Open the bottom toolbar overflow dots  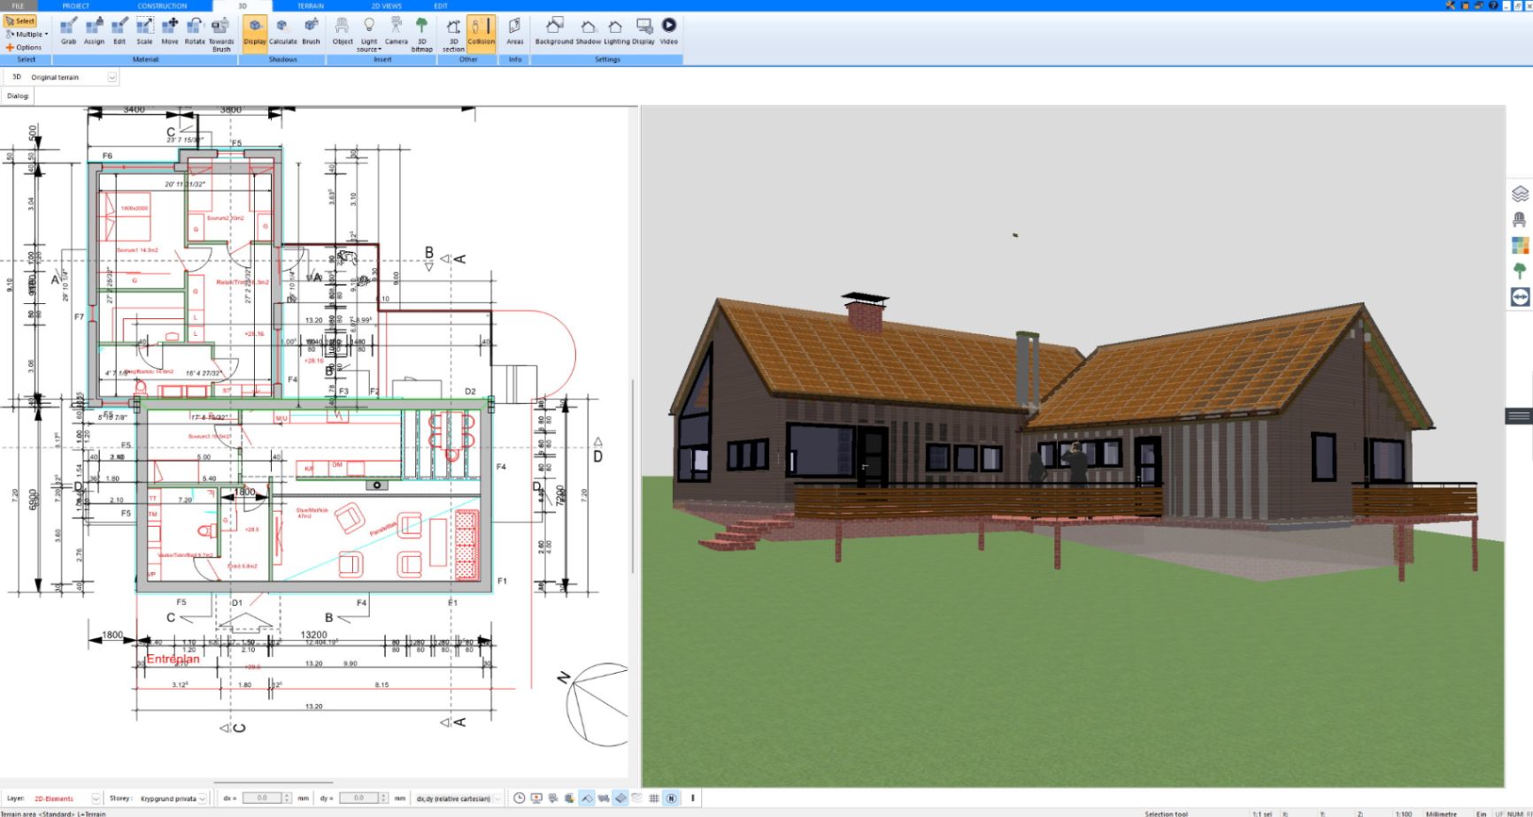click(693, 798)
